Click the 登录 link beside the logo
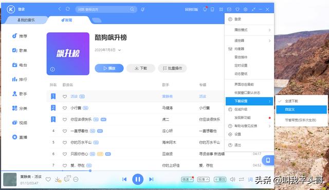This screenshot has height=190, width=329. (x=22, y=9)
